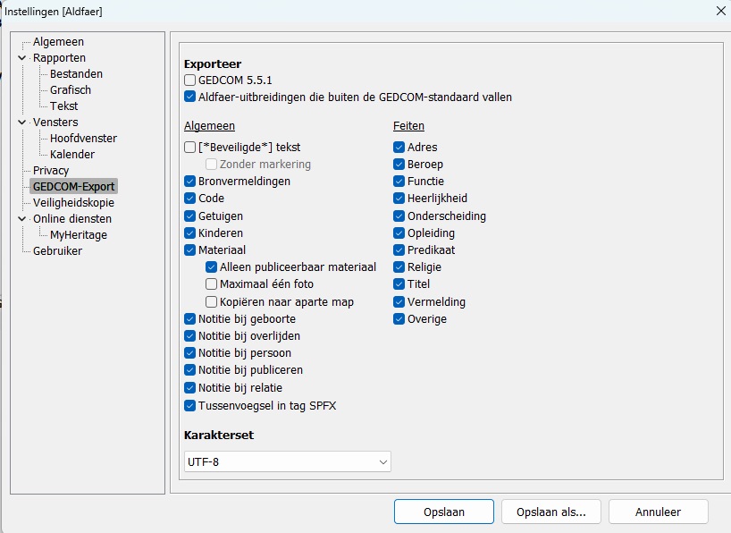
Task: Close the Instellingen dialog window
Action: pos(718,11)
